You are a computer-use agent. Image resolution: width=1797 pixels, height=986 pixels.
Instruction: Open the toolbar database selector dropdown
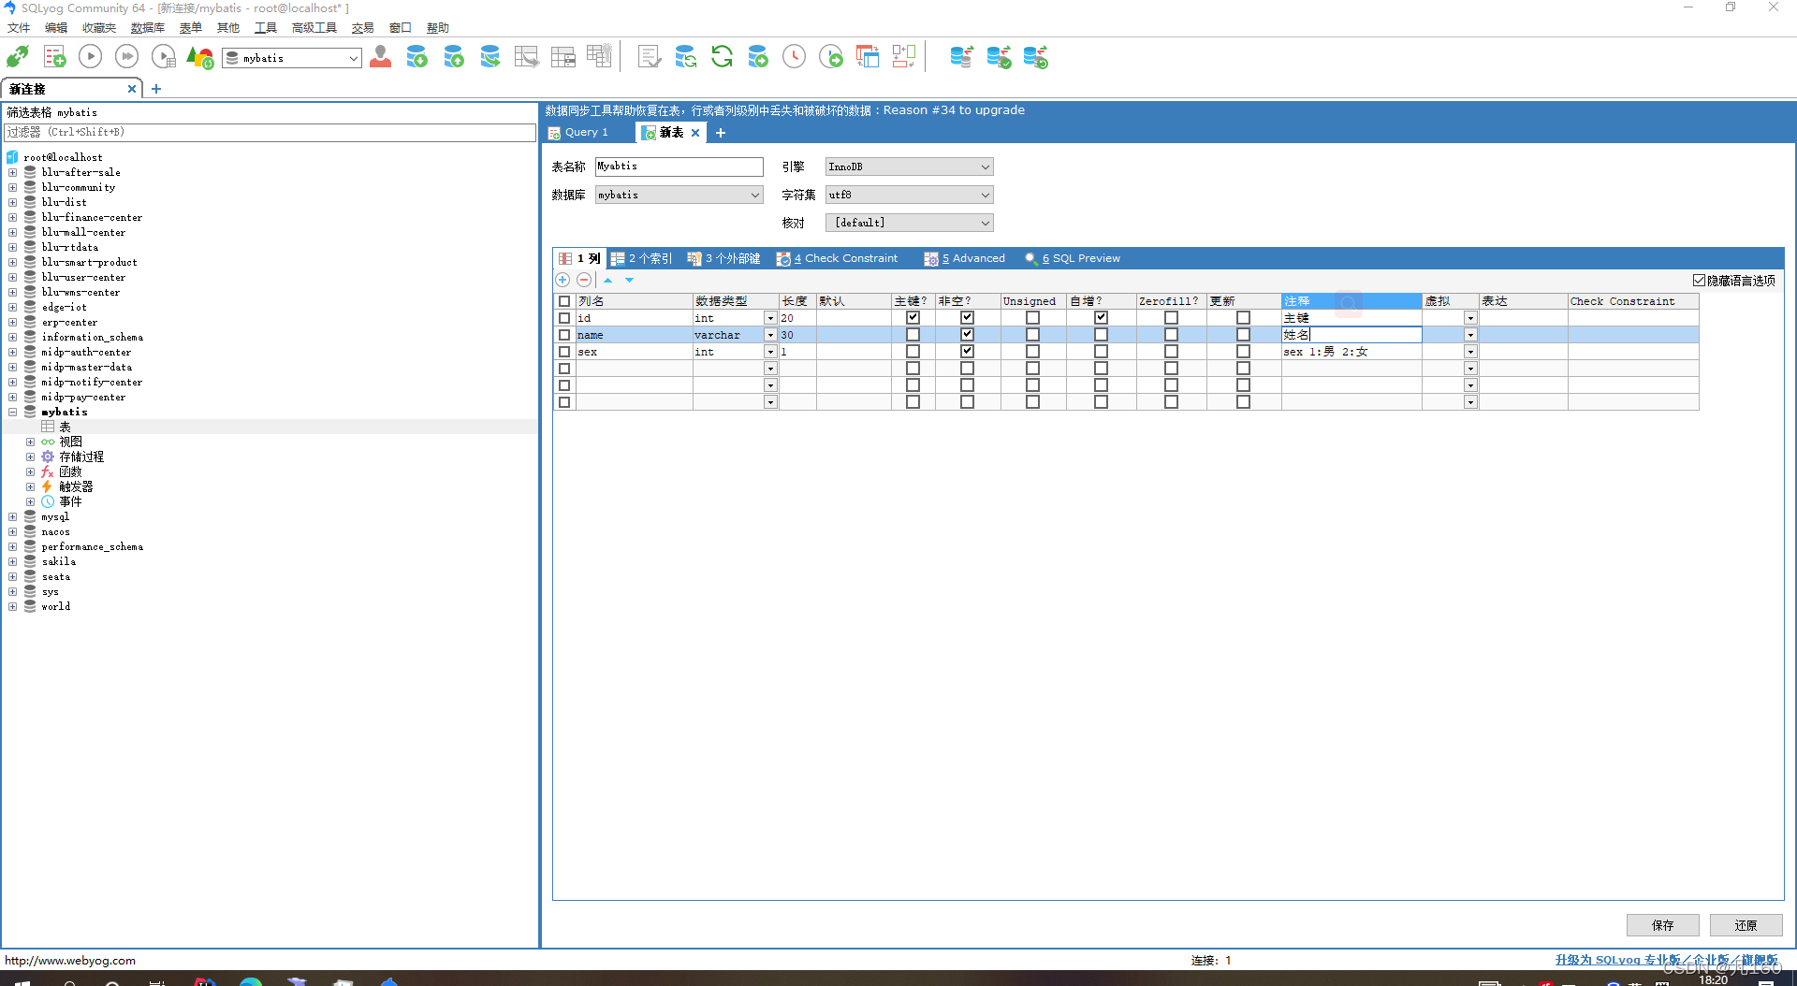[x=292, y=58]
